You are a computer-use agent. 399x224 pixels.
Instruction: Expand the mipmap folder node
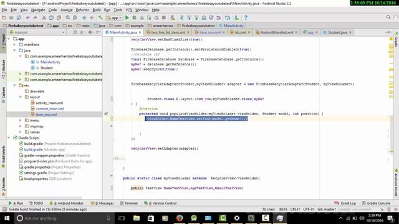click(21, 126)
